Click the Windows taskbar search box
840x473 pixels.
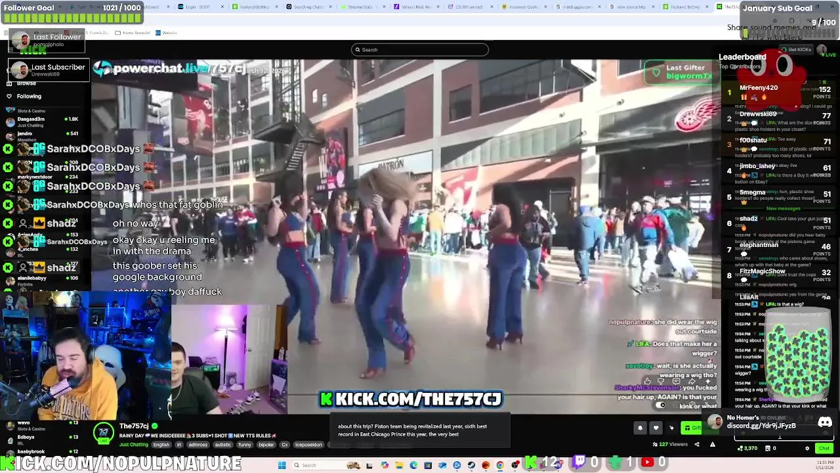click(x=326, y=465)
